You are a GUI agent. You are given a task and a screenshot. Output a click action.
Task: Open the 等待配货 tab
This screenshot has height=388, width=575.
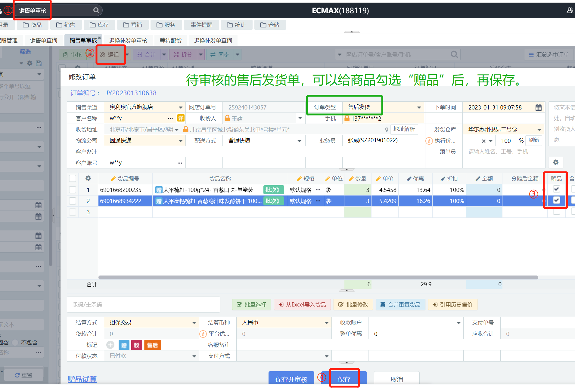click(171, 40)
